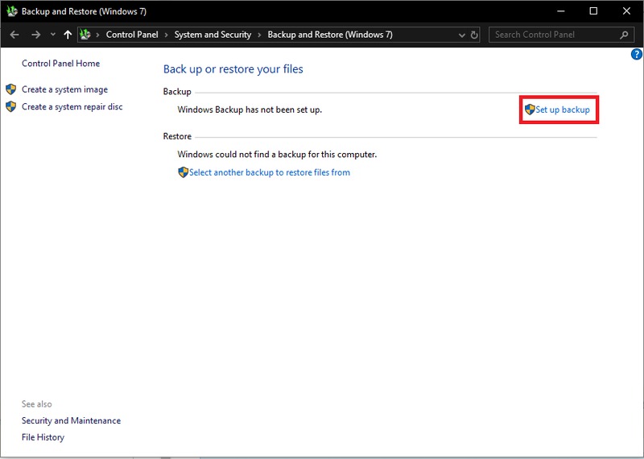This screenshot has height=459, width=644.
Task: Click Create a system image
Action: pos(64,89)
